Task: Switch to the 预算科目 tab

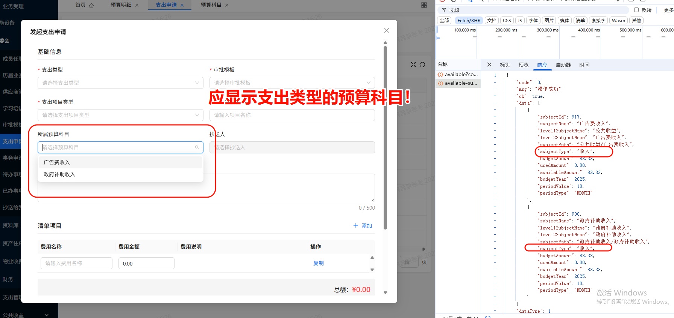Action: pos(211,5)
